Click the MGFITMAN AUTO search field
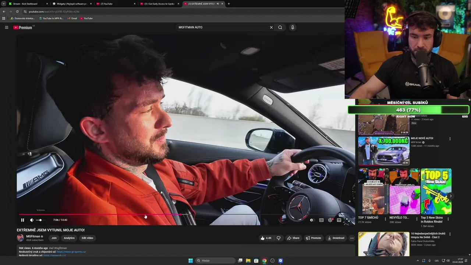This screenshot has height=265, width=471. coord(223,27)
